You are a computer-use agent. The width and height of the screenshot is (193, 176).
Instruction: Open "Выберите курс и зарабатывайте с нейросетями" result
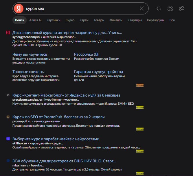pyautogui.click(x=56, y=139)
